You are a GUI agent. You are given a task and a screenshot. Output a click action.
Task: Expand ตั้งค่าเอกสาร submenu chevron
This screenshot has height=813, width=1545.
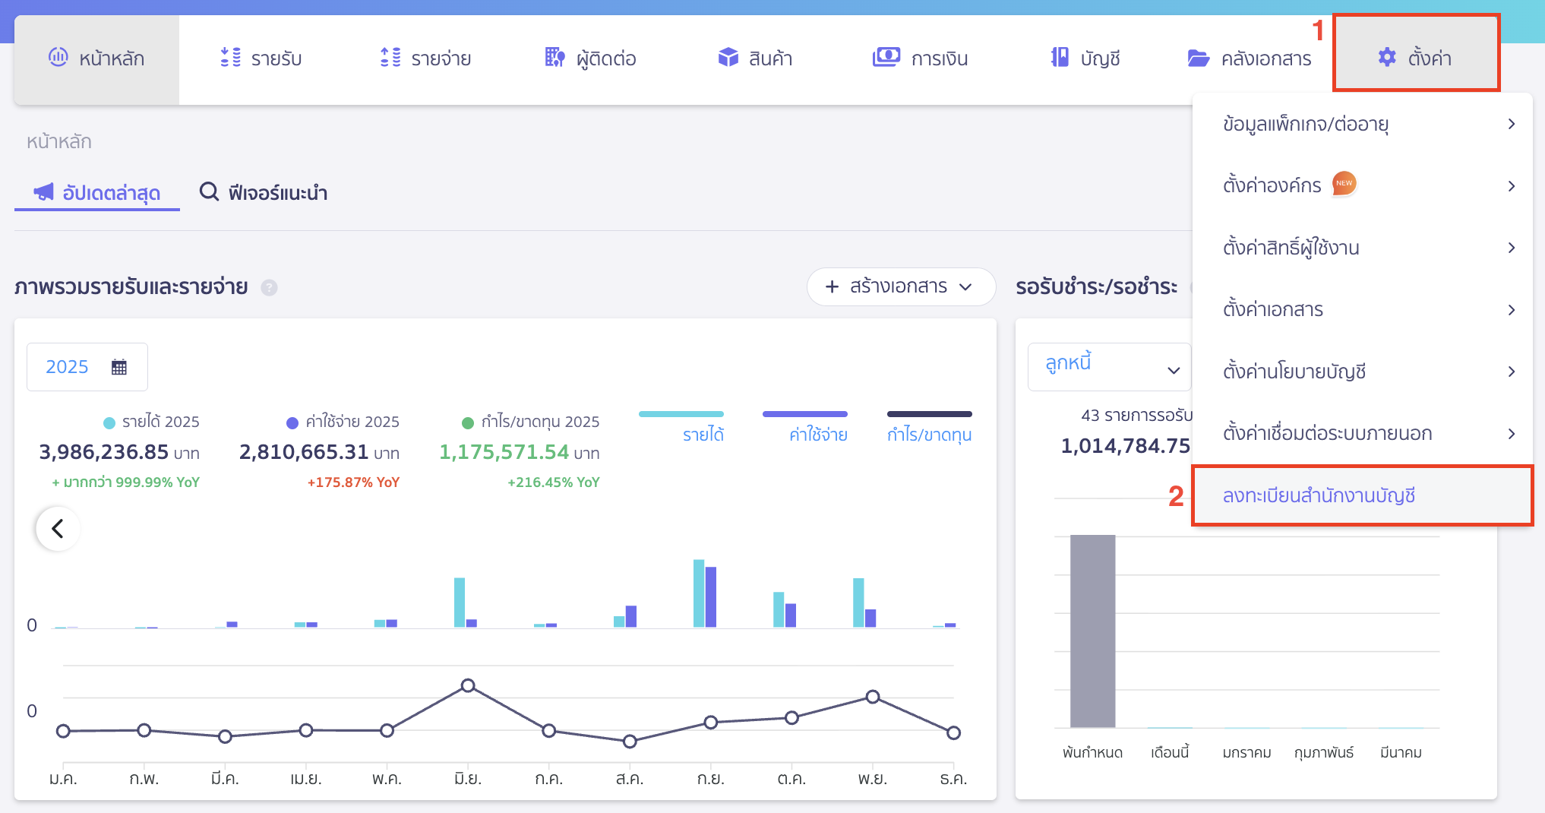1512,309
